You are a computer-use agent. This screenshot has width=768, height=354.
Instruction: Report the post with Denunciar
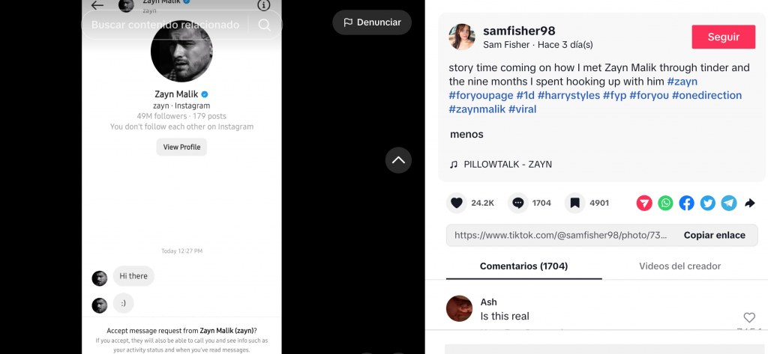tap(372, 22)
